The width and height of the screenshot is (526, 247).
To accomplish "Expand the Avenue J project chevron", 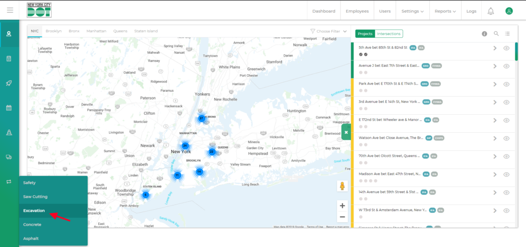I will 495,66.
